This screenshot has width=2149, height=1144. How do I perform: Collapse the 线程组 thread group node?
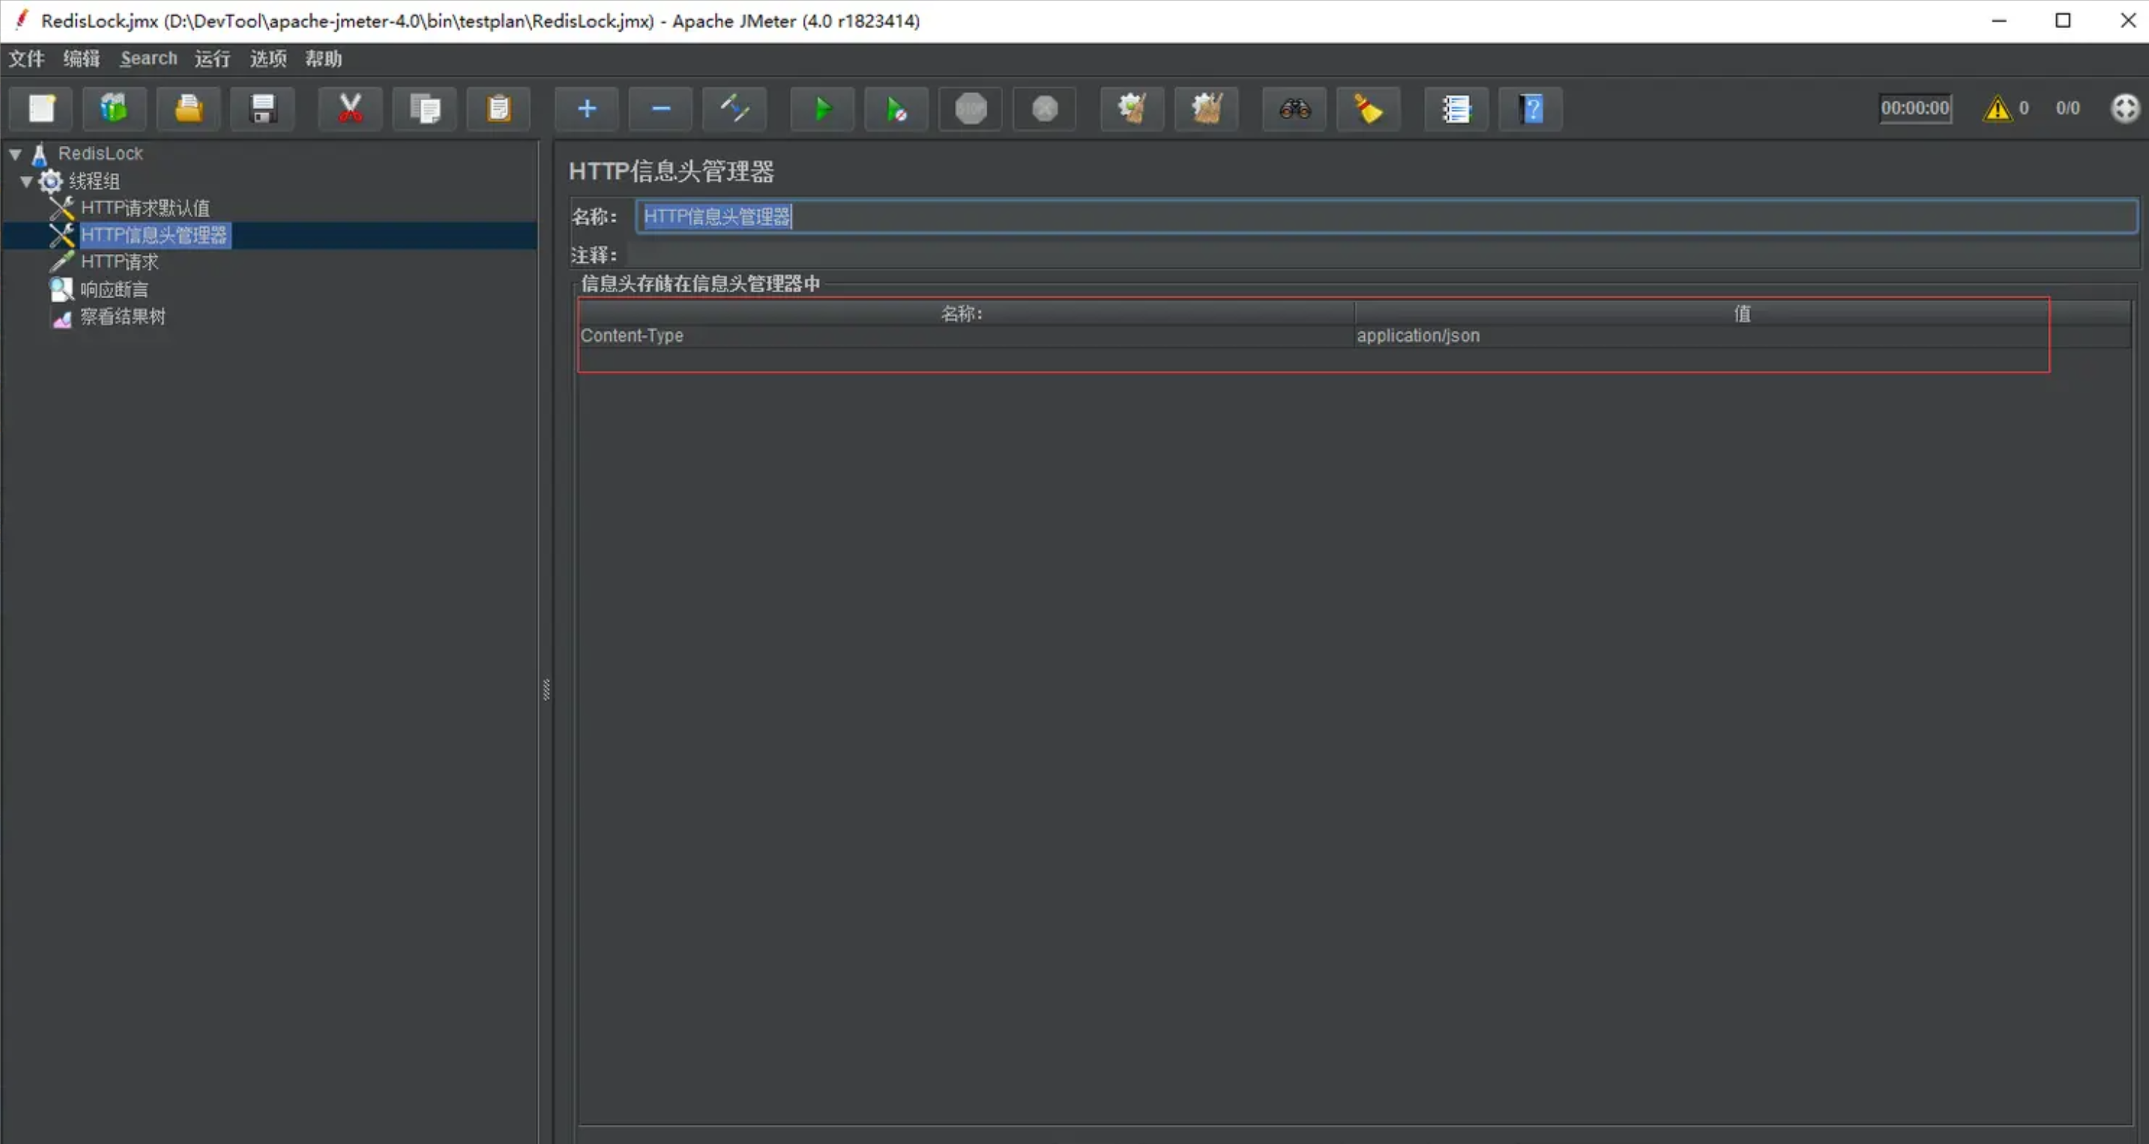[x=26, y=181]
